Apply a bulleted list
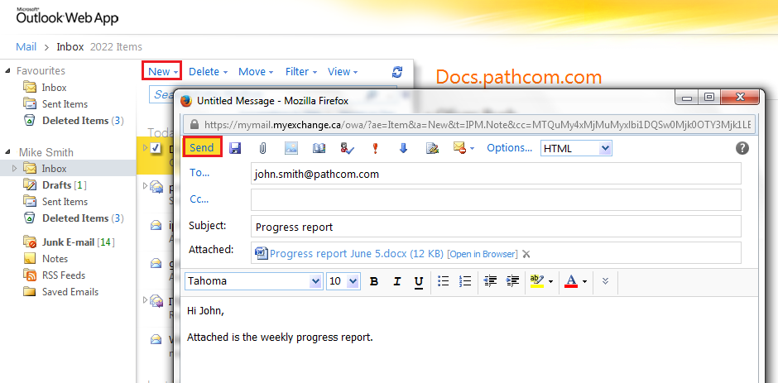Screen dimensions: 778x383 coord(443,281)
